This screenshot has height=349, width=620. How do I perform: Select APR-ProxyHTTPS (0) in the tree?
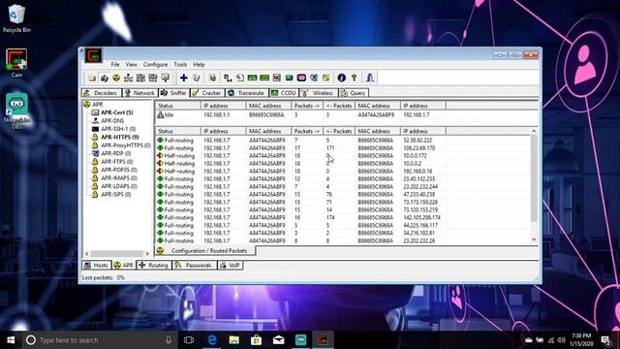pyautogui.click(x=126, y=145)
